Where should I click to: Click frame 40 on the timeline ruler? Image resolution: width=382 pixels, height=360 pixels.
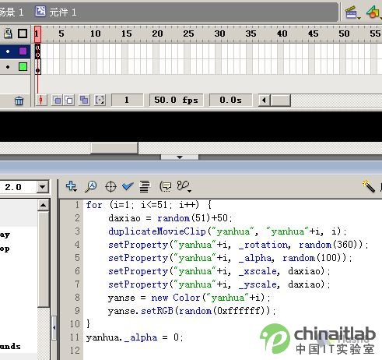[282, 34]
